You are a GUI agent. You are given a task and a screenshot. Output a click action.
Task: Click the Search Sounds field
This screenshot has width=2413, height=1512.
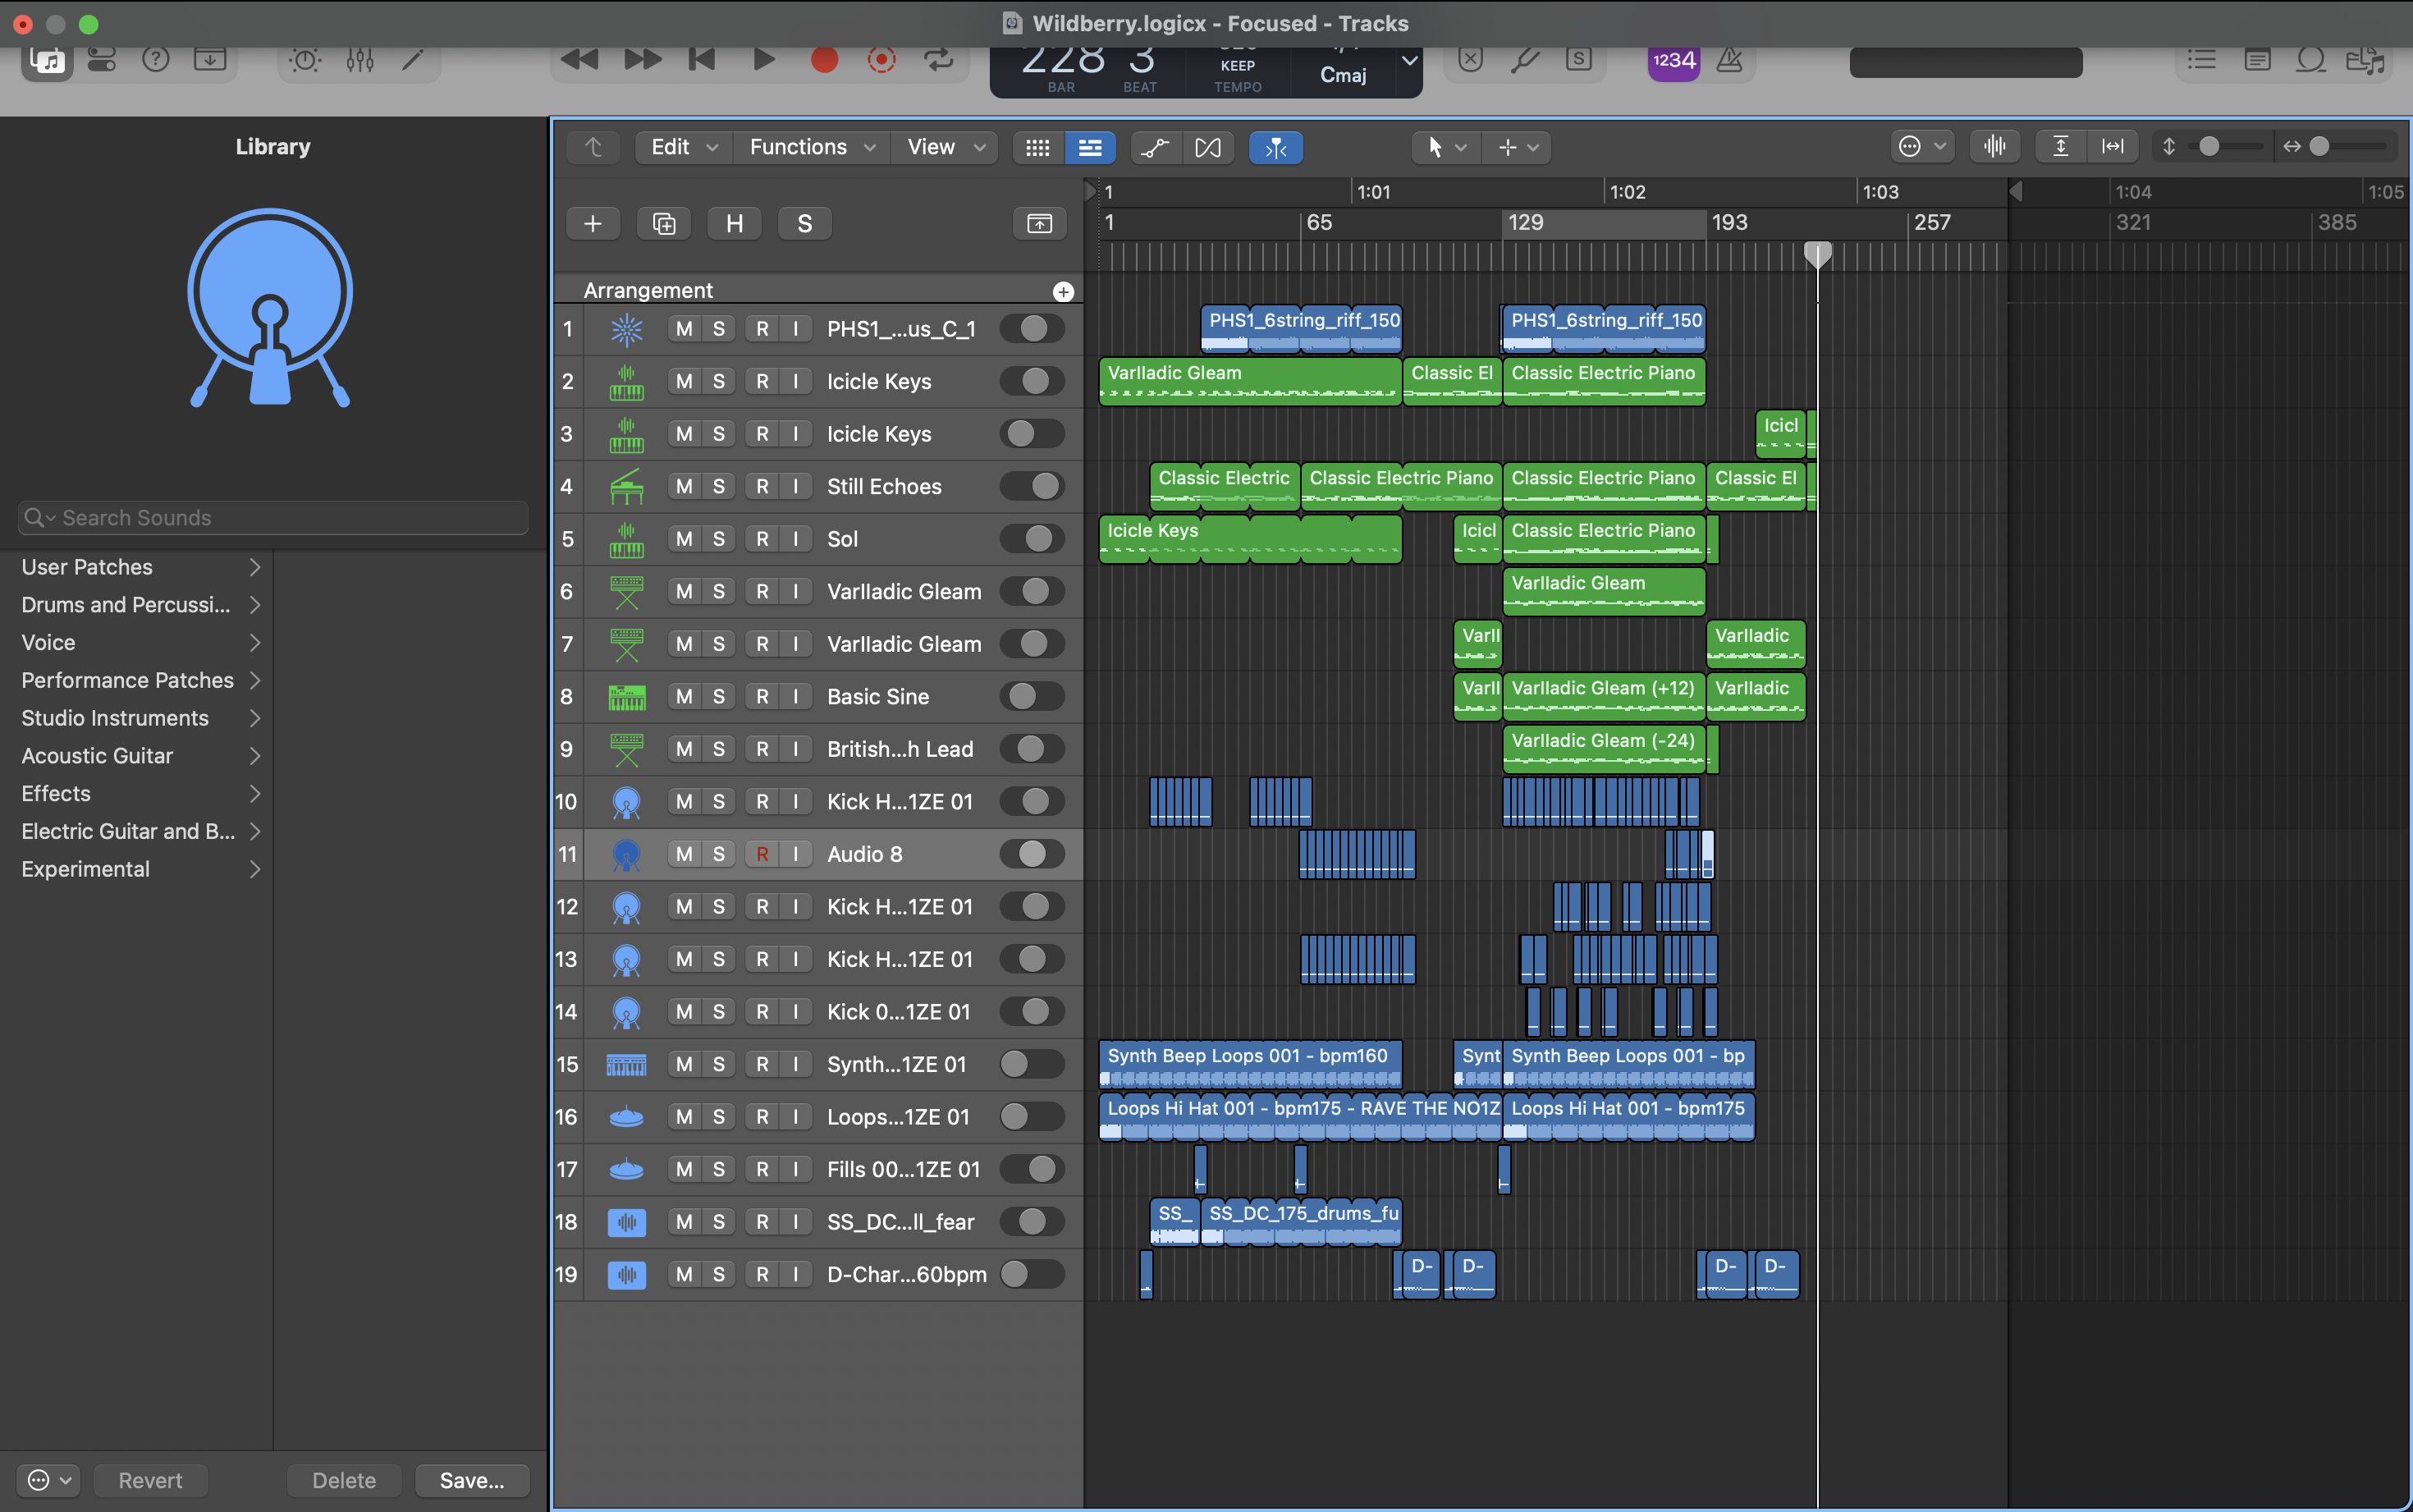[272, 517]
